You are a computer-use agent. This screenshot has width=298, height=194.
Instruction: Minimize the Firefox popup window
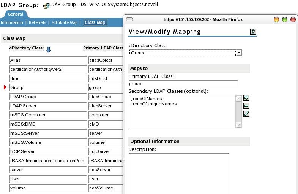coord(276,19)
